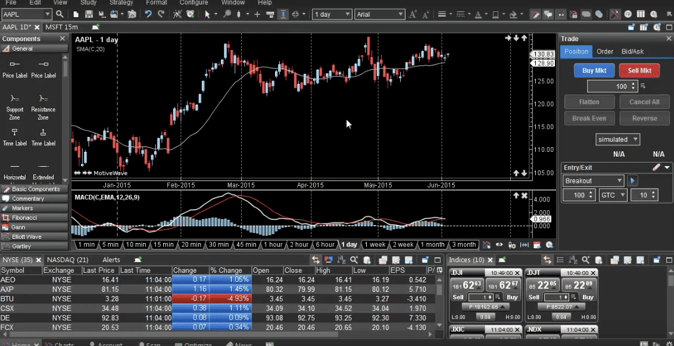Select the Position tab in Trade panel
This screenshot has height=346, width=674.
click(576, 52)
